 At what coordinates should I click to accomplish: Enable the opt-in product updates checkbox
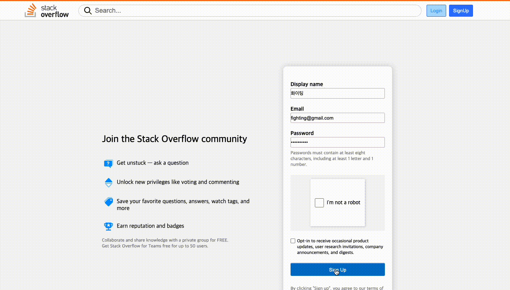[x=293, y=241]
